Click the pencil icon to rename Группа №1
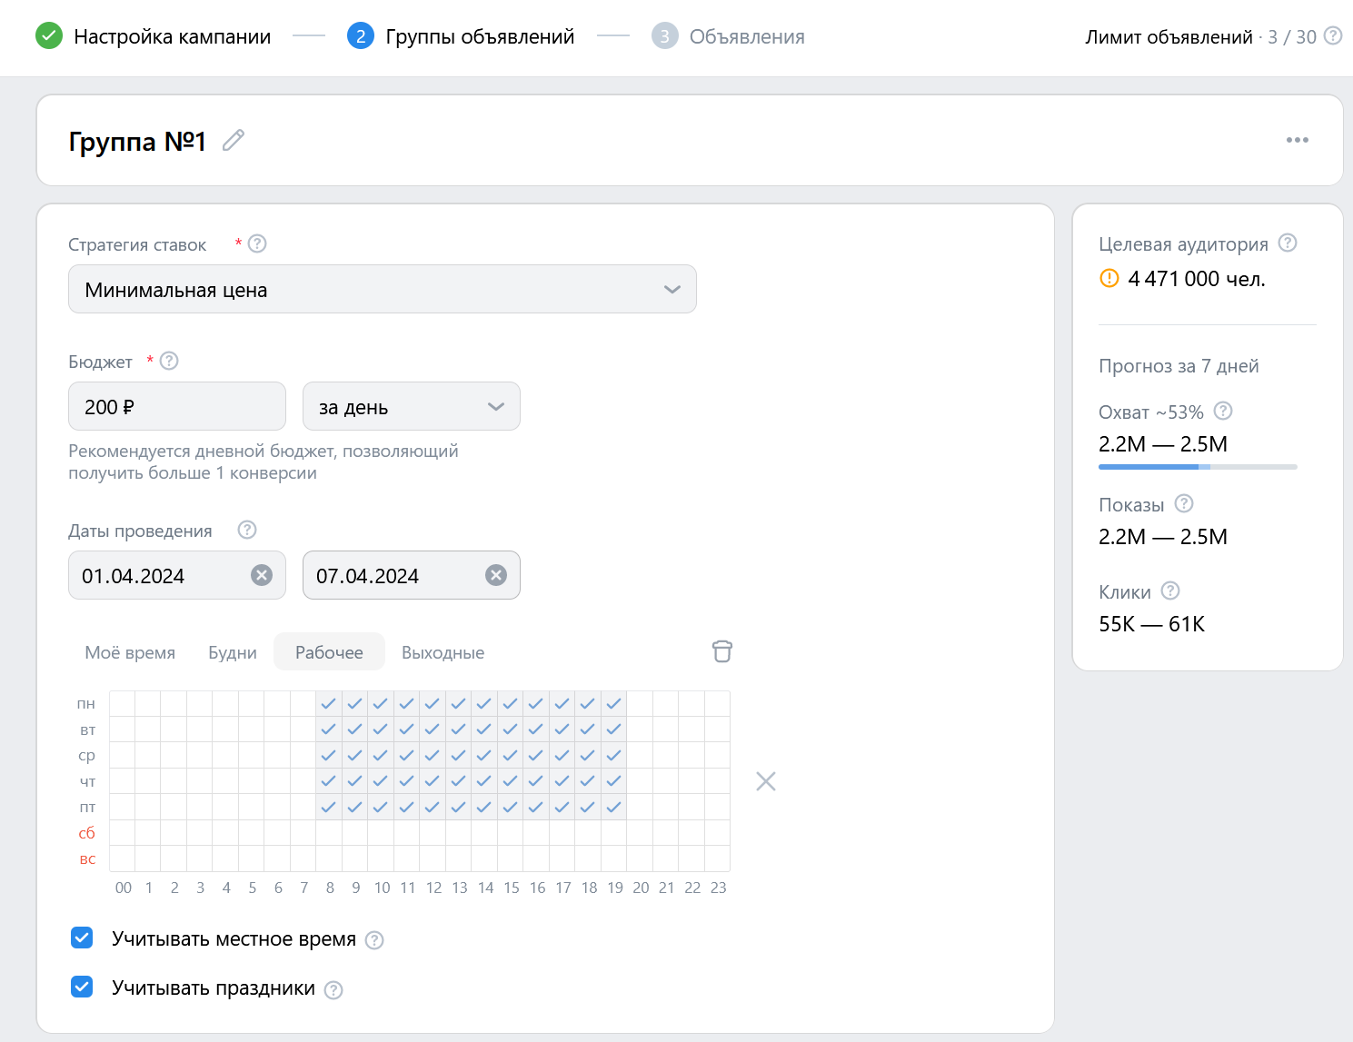This screenshot has width=1353, height=1042. (234, 140)
